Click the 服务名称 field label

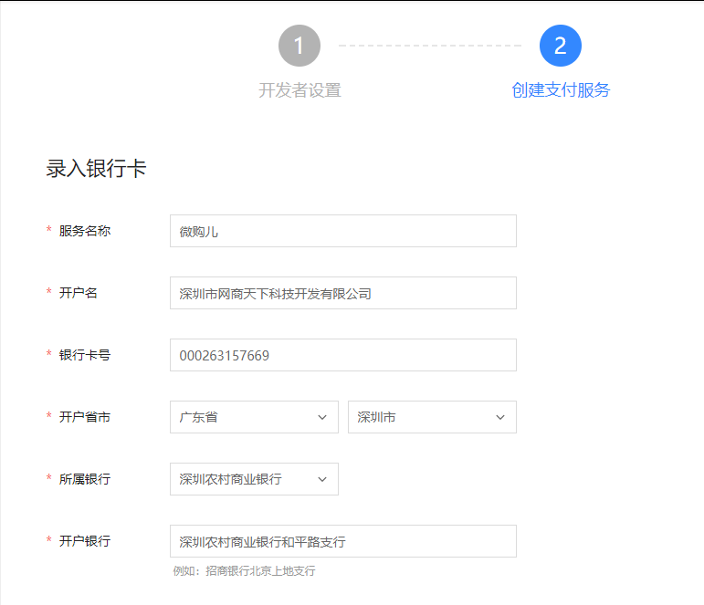tap(84, 231)
